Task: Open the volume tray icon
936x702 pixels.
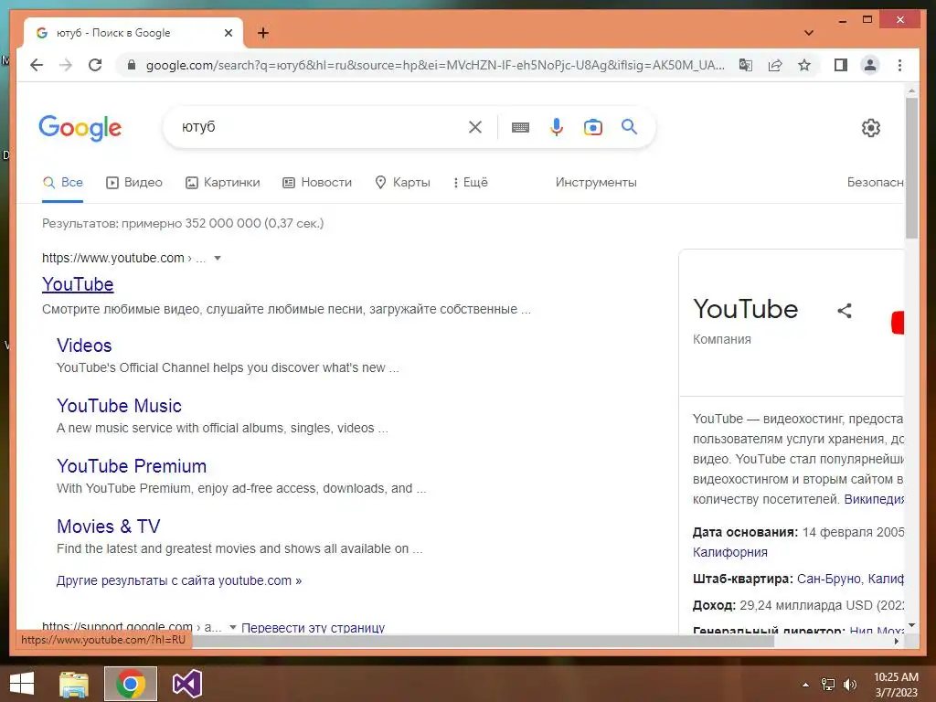Action: point(850,685)
